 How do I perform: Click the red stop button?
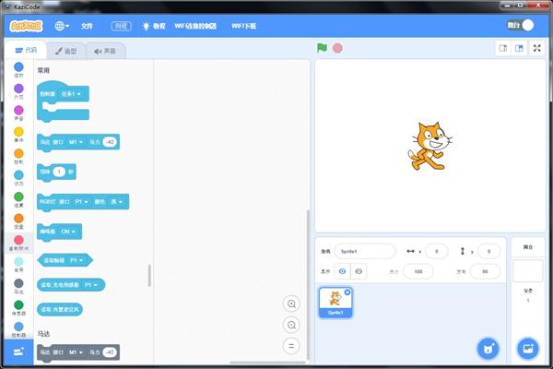(337, 48)
